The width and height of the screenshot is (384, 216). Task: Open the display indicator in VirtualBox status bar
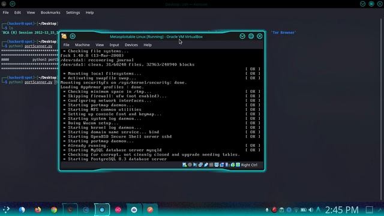coord(217,165)
